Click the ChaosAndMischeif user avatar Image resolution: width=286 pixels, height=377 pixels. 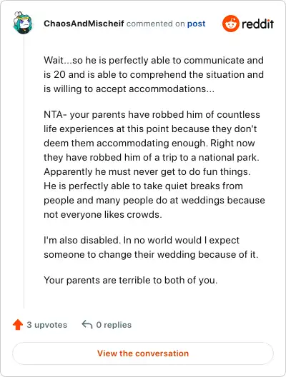pos(23,23)
